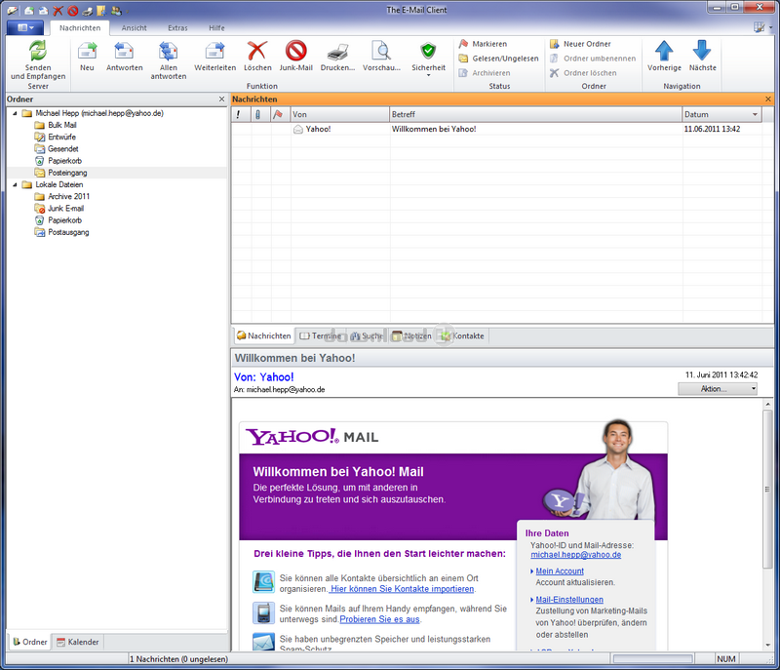The width and height of the screenshot is (780, 670).
Task: Create a folder with Neuer Ordner
Action: tap(580, 44)
